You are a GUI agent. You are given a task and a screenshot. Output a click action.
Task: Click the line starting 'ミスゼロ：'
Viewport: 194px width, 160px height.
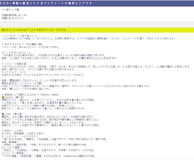coord(51,120)
